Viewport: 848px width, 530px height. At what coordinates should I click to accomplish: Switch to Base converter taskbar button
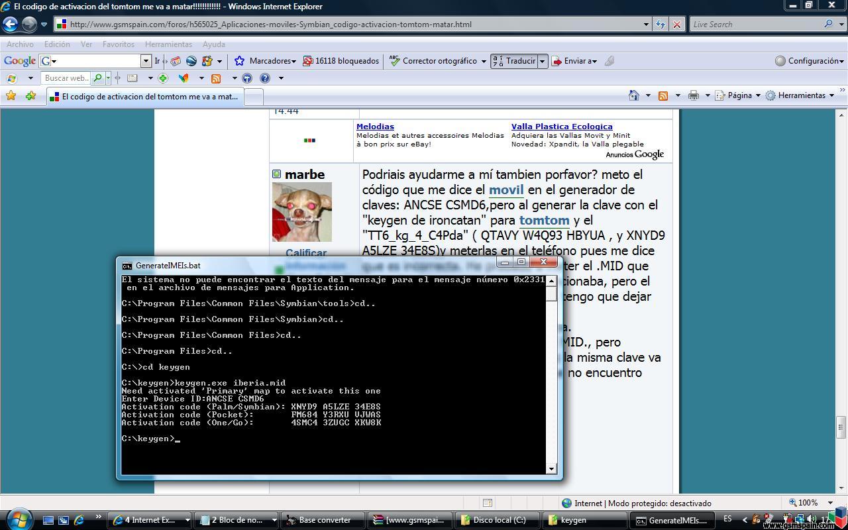323,520
